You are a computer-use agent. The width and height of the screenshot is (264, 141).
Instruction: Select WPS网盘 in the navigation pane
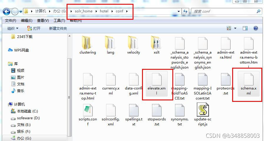[19, 50]
